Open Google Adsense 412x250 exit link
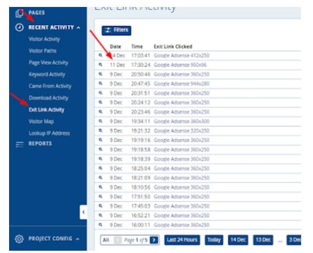The image size is (313, 253). click(181, 56)
